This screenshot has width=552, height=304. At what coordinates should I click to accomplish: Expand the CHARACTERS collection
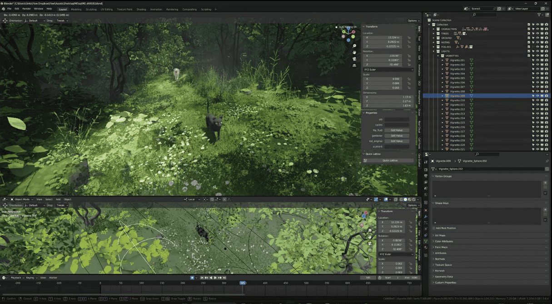click(434, 29)
